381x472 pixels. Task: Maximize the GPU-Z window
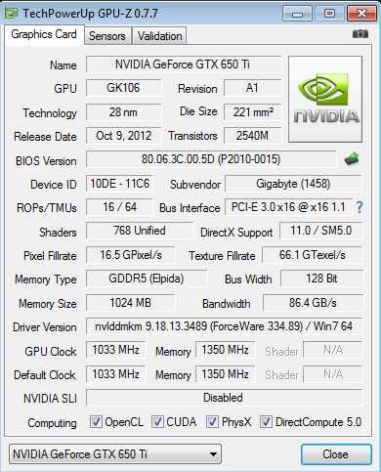pyautogui.click(x=329, y=14)
